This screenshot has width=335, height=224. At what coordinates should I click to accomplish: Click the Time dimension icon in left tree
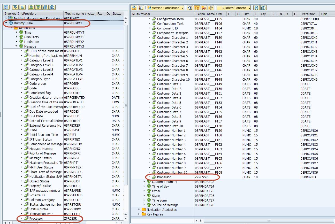21,32
